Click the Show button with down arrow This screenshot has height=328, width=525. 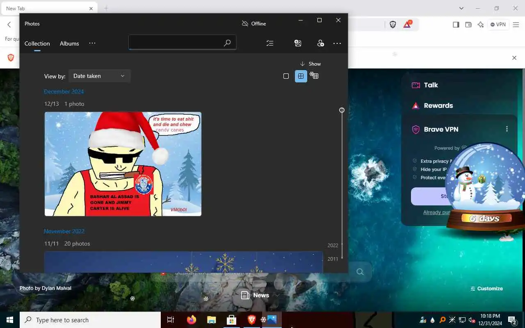[310, 64]
